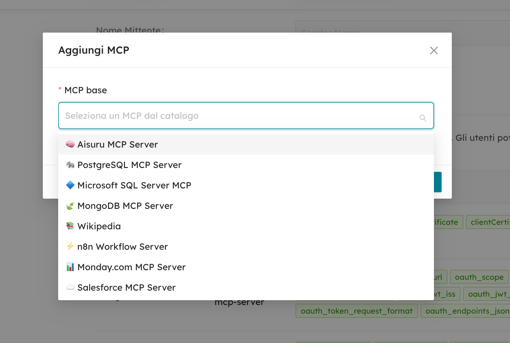Screen dimensions: 510x343
Task: Choose the Wikipedia option
Action: coord(246,226)
